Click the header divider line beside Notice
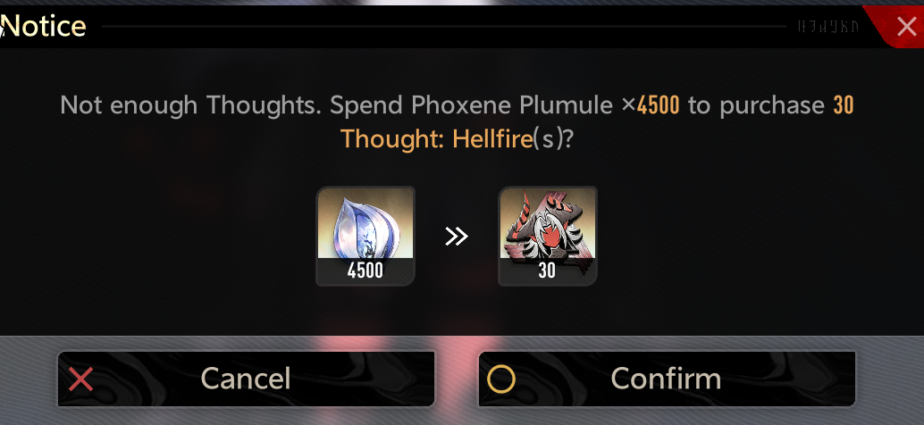The width and height of the screenshot is (924, 425). point(444,27)
